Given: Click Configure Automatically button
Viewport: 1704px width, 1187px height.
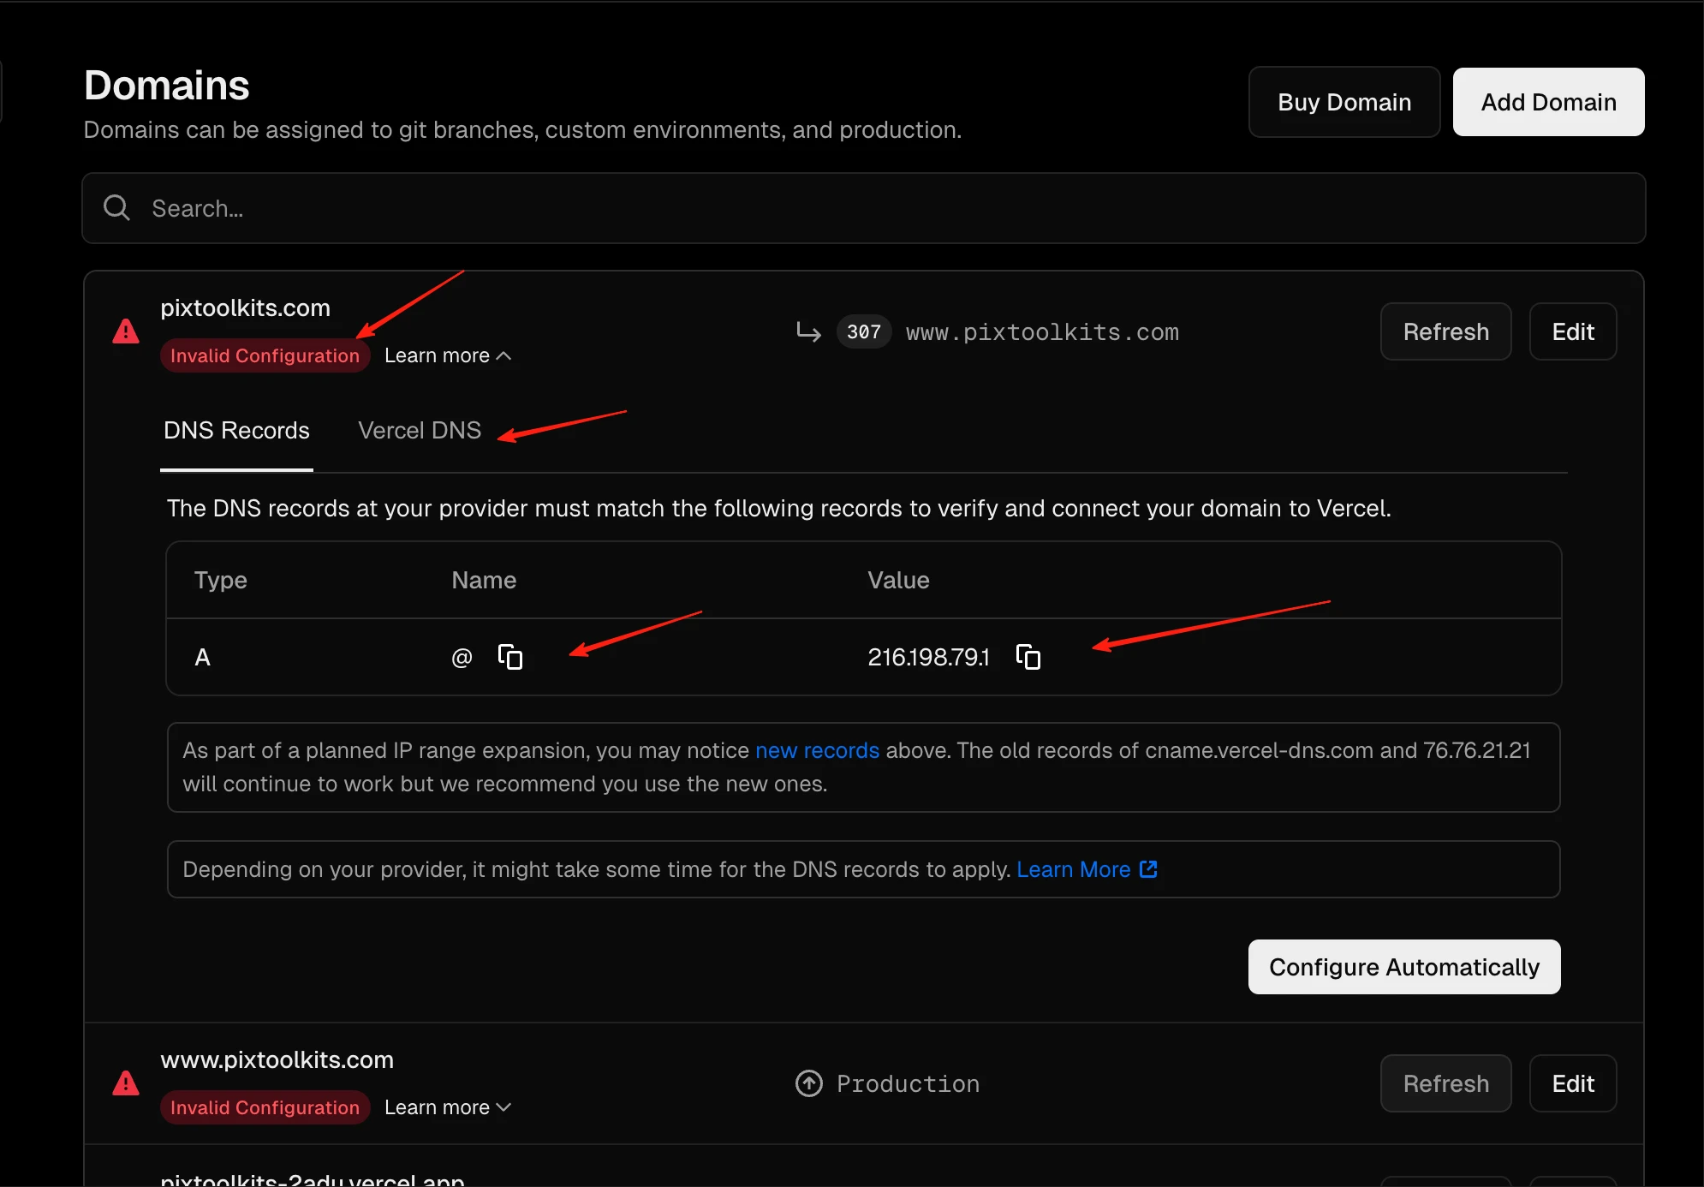Looking at the screenshot, I should pos(1404,967).
